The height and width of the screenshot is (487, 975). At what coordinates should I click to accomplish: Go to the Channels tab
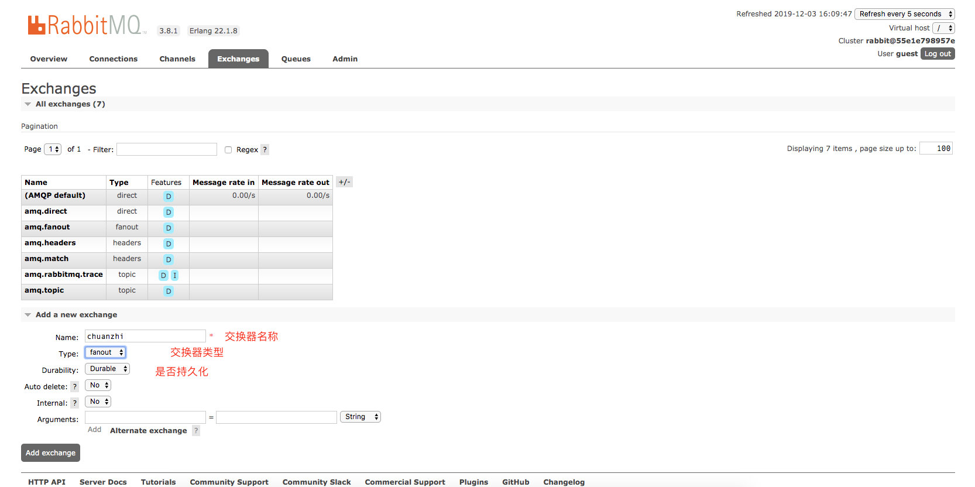click(177, 59)
